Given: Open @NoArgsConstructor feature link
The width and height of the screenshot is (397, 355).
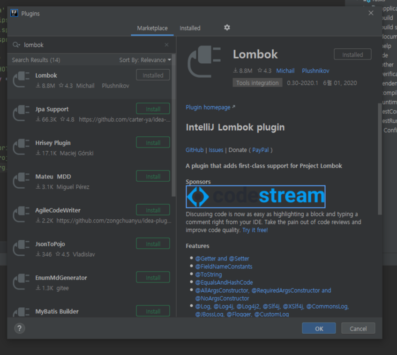Looking at the screenshot, I should (x=222, y=298).
